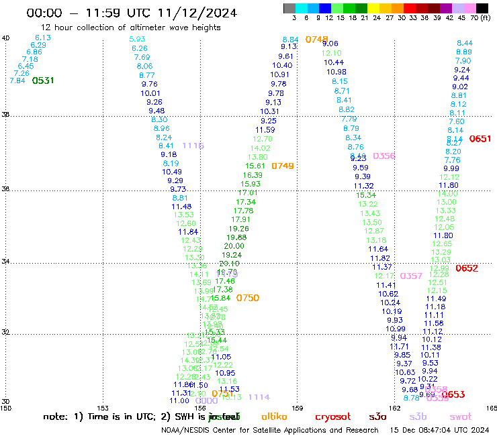The width and height of the screenshot is (497, 436).
Task: Select the 17.91 wave height value
Action: coord(240,219)
